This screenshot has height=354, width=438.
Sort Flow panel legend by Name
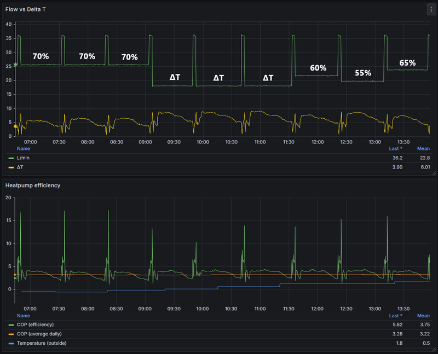coord(24,148)
